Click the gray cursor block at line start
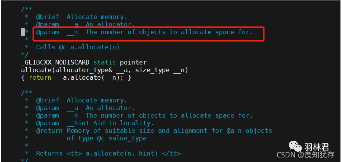This screenshot has height=162, width=342. click(23, 32)
